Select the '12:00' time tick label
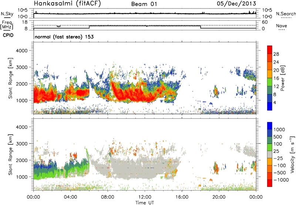The height and width of the screenshot is (205, 296). coord(145,197)
